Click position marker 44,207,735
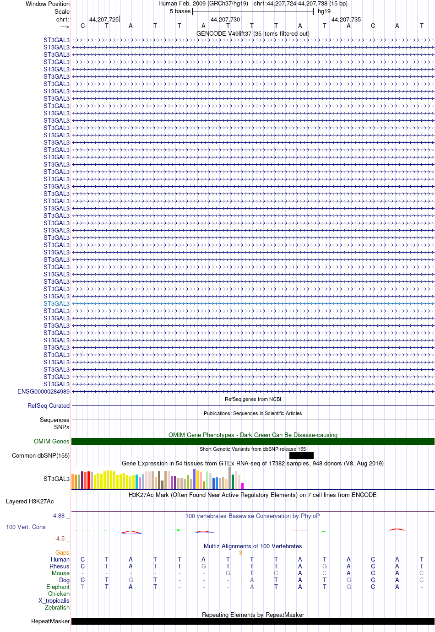 tap(346, 19)
